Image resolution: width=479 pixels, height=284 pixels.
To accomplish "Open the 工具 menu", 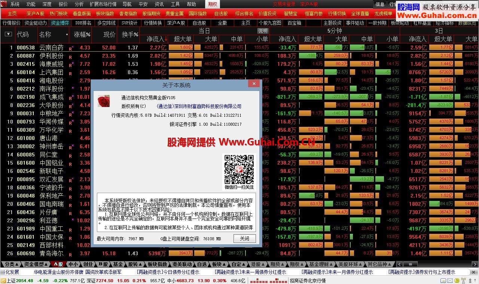I will [x=175, y=4].
